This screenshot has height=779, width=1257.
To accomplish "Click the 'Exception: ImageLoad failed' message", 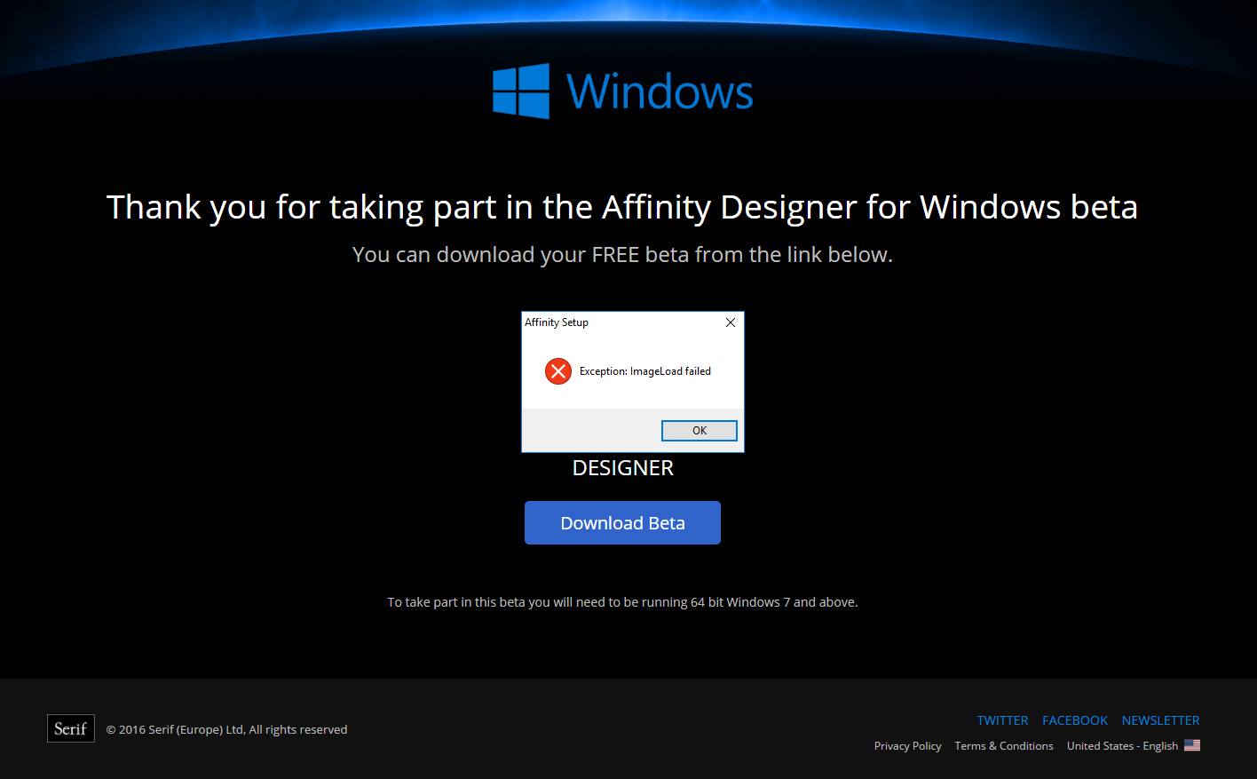I will pos(645,371).
